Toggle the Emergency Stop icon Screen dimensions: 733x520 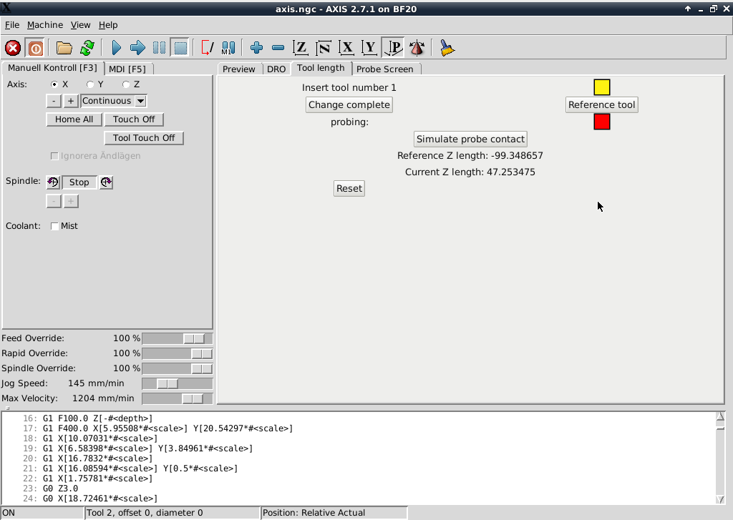click(x=12, y=48)
